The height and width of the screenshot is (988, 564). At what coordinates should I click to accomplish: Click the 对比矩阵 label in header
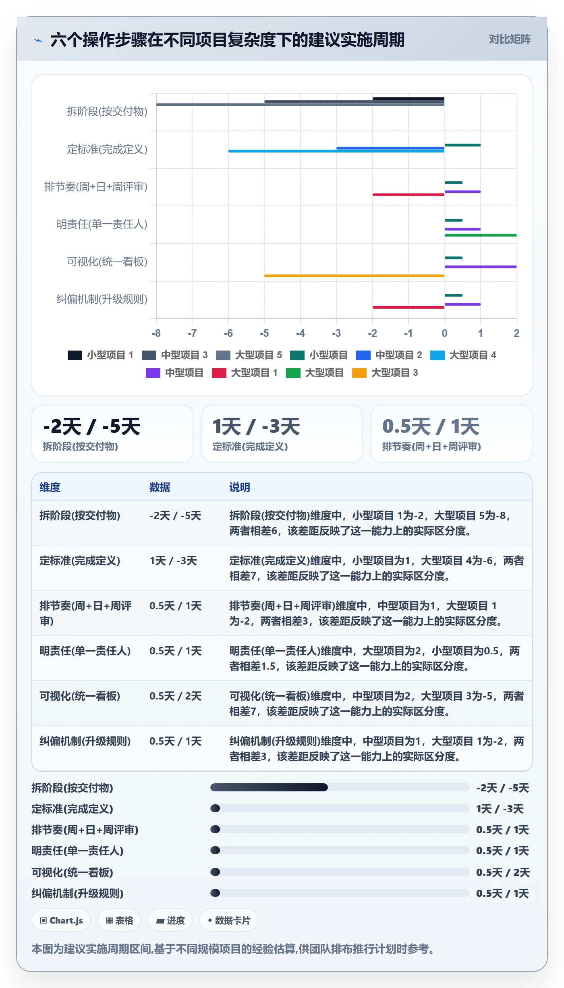pos(510,39)
